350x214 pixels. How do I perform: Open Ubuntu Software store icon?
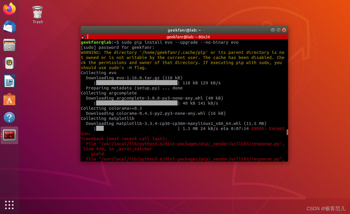(9, 99)
